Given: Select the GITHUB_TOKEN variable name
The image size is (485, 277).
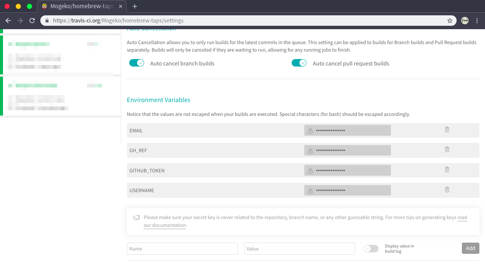Looking at the screenshot, I should [147, 171].
